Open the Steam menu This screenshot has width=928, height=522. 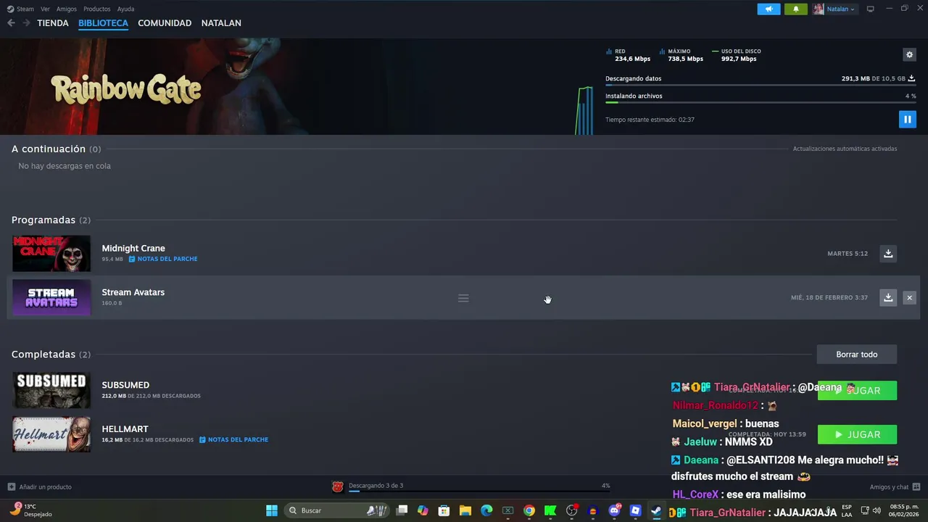21,9
